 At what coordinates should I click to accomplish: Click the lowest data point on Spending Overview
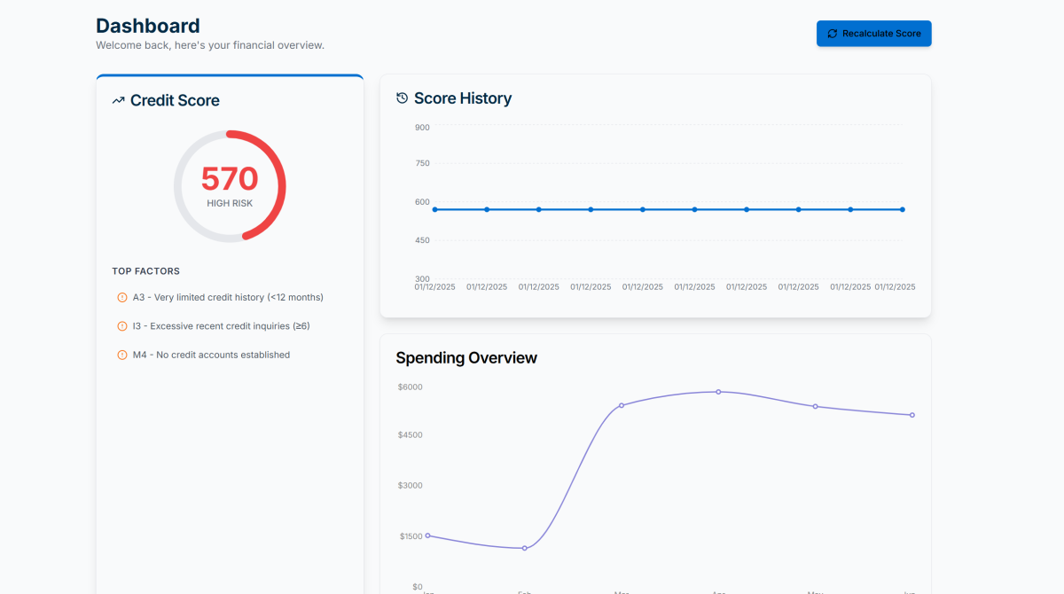coord(525,548)
